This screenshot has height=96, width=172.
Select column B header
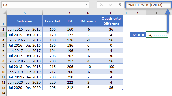(52, 13)
